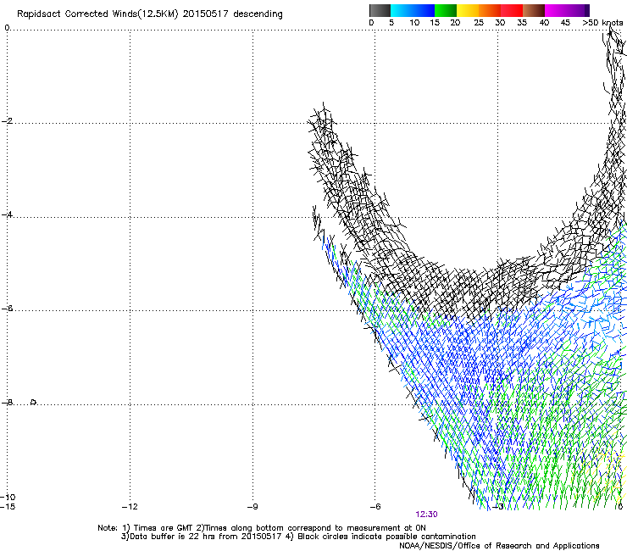Click the small marker near -8 latitude

pyautogui.click(x=34, y=402)
